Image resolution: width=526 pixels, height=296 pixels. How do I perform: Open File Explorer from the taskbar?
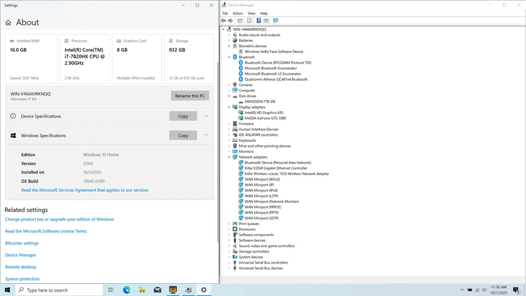coord(142,290)
